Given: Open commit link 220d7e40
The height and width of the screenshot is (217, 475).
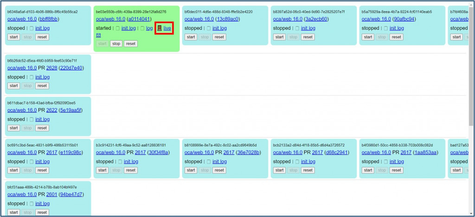Looking at the screenshot, I should [x=71, y=68].
